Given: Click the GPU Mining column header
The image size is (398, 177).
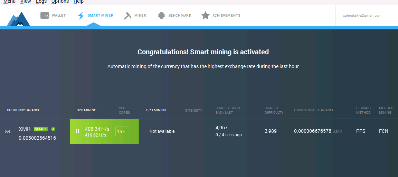Looking at the screenshot, I should (156, 110).
